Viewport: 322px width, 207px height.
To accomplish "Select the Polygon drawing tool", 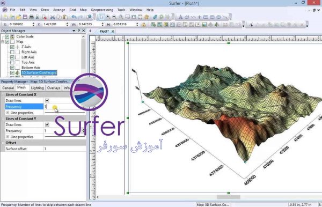I will click(187, 17).
